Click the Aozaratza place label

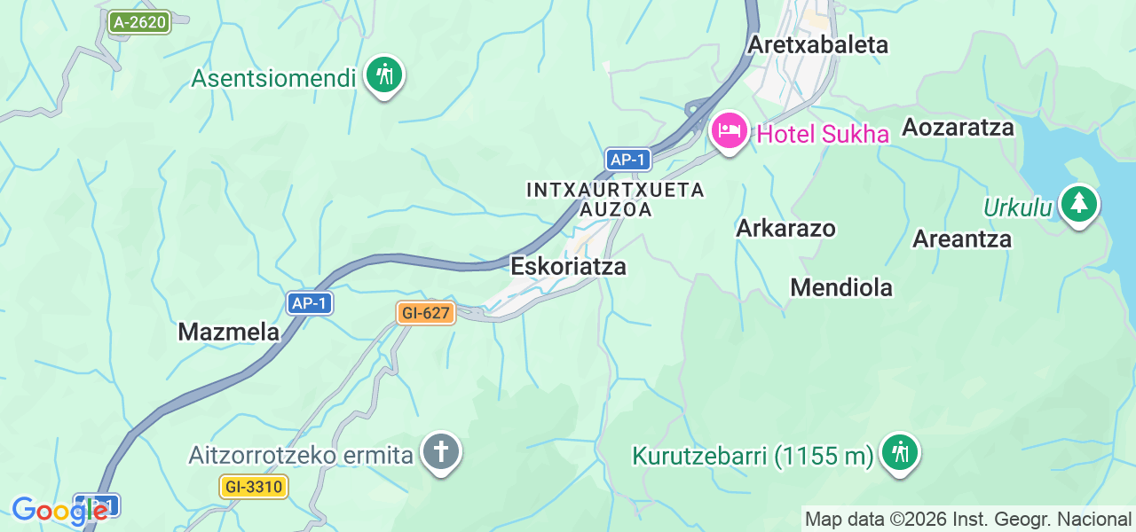[x=958, y=128]
